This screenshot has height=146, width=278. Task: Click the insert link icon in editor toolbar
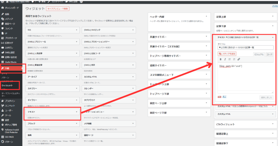click(239, 59)
